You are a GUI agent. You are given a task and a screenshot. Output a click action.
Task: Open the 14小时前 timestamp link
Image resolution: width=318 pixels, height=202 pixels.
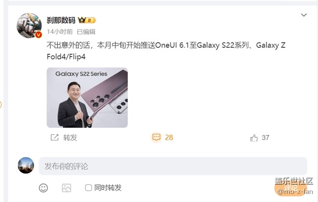[60, 32]
